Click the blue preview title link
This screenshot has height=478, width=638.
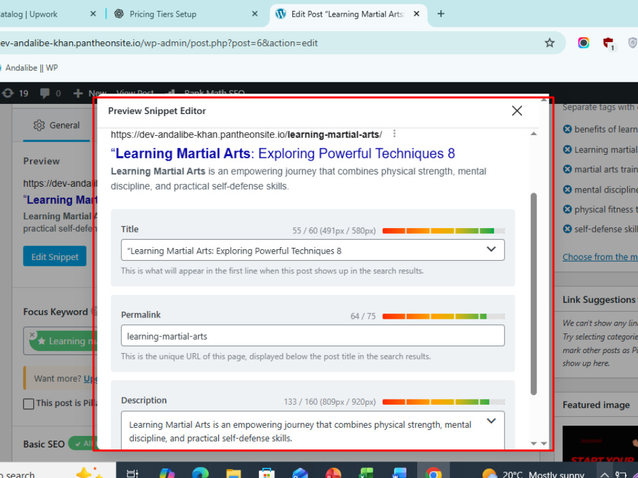283,153
